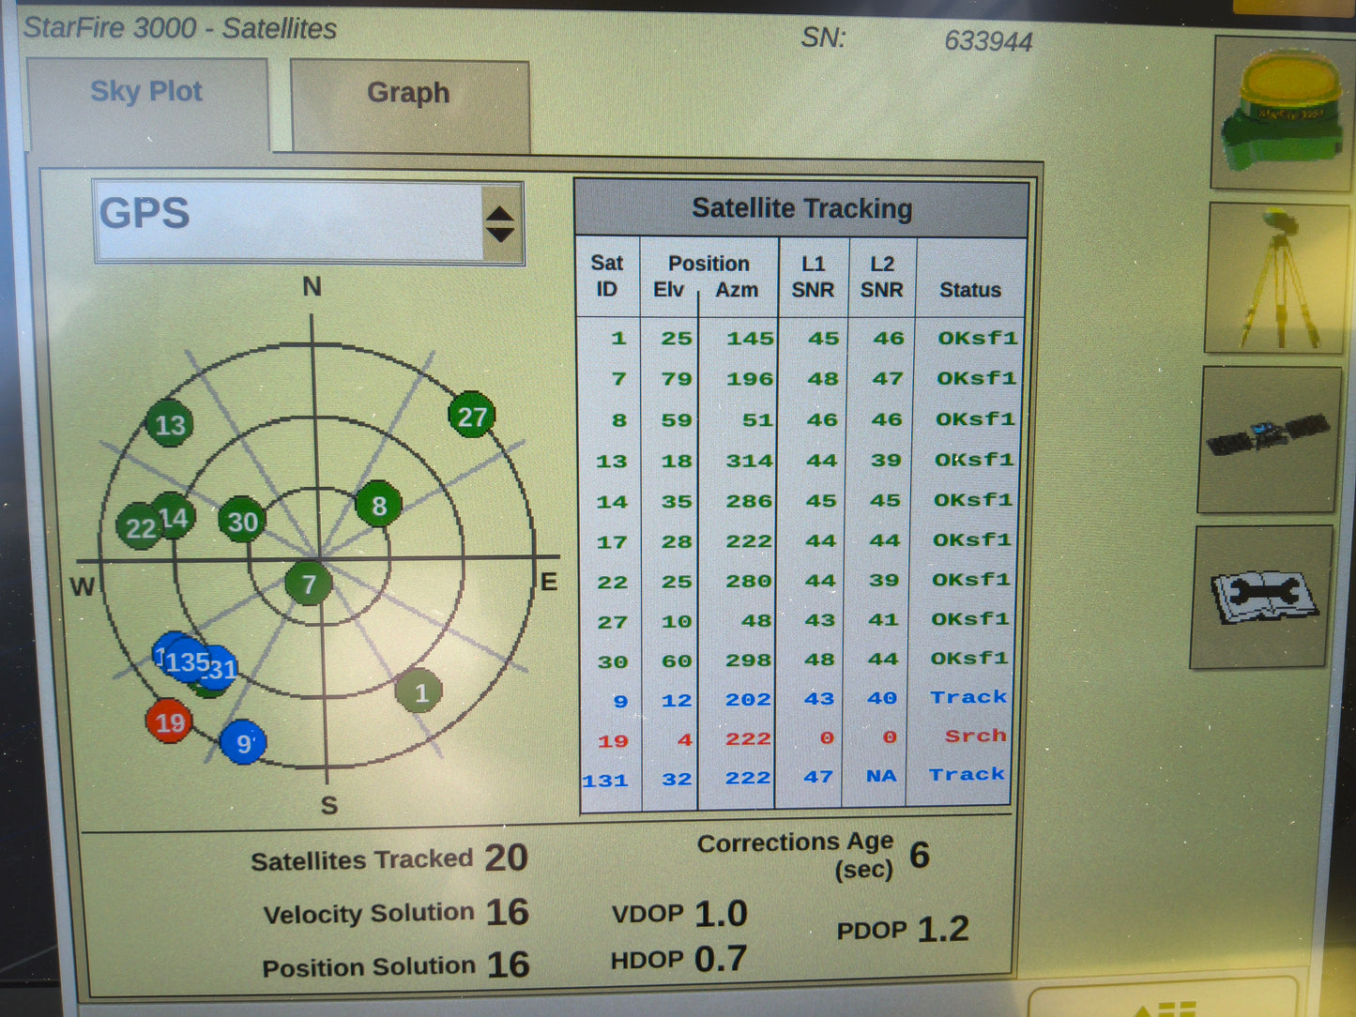The image size is (1356, 1017).
Task: Click Sat ID 13 in tracking table
Action: (x=612, y=462)
